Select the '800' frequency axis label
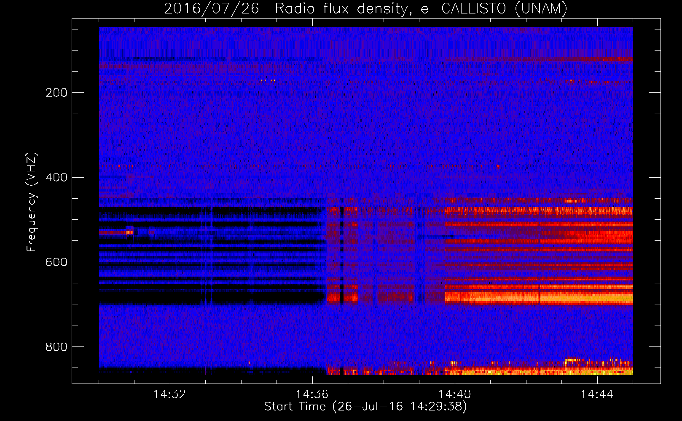682x421 pixels. tap(56, 347)
